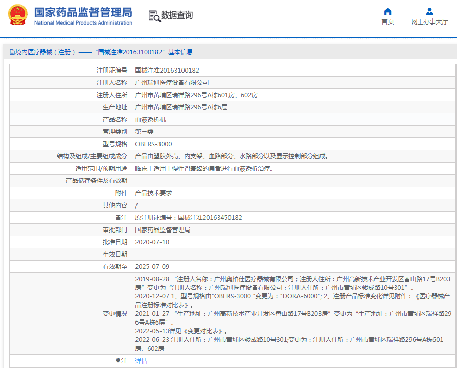Click the 数据查询 magnifier document icon
Screen dimensions: 457x368
click(x=154, y=16)
